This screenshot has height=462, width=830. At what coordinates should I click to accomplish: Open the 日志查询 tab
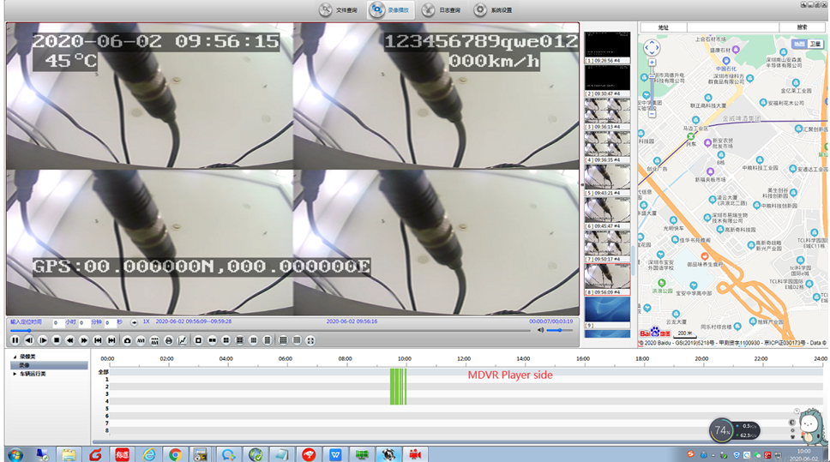pyautogui.click(x=442, y=10)
